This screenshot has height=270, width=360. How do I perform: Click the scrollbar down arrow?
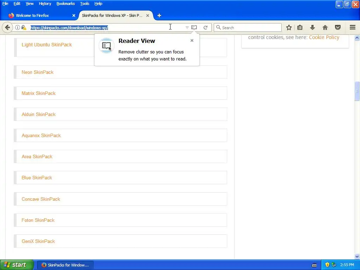click(357, 256)
